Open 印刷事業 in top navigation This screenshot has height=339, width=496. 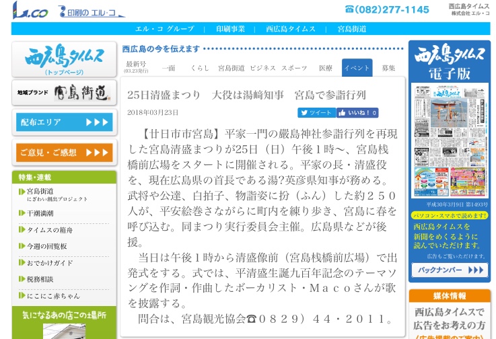coord(230,29)
